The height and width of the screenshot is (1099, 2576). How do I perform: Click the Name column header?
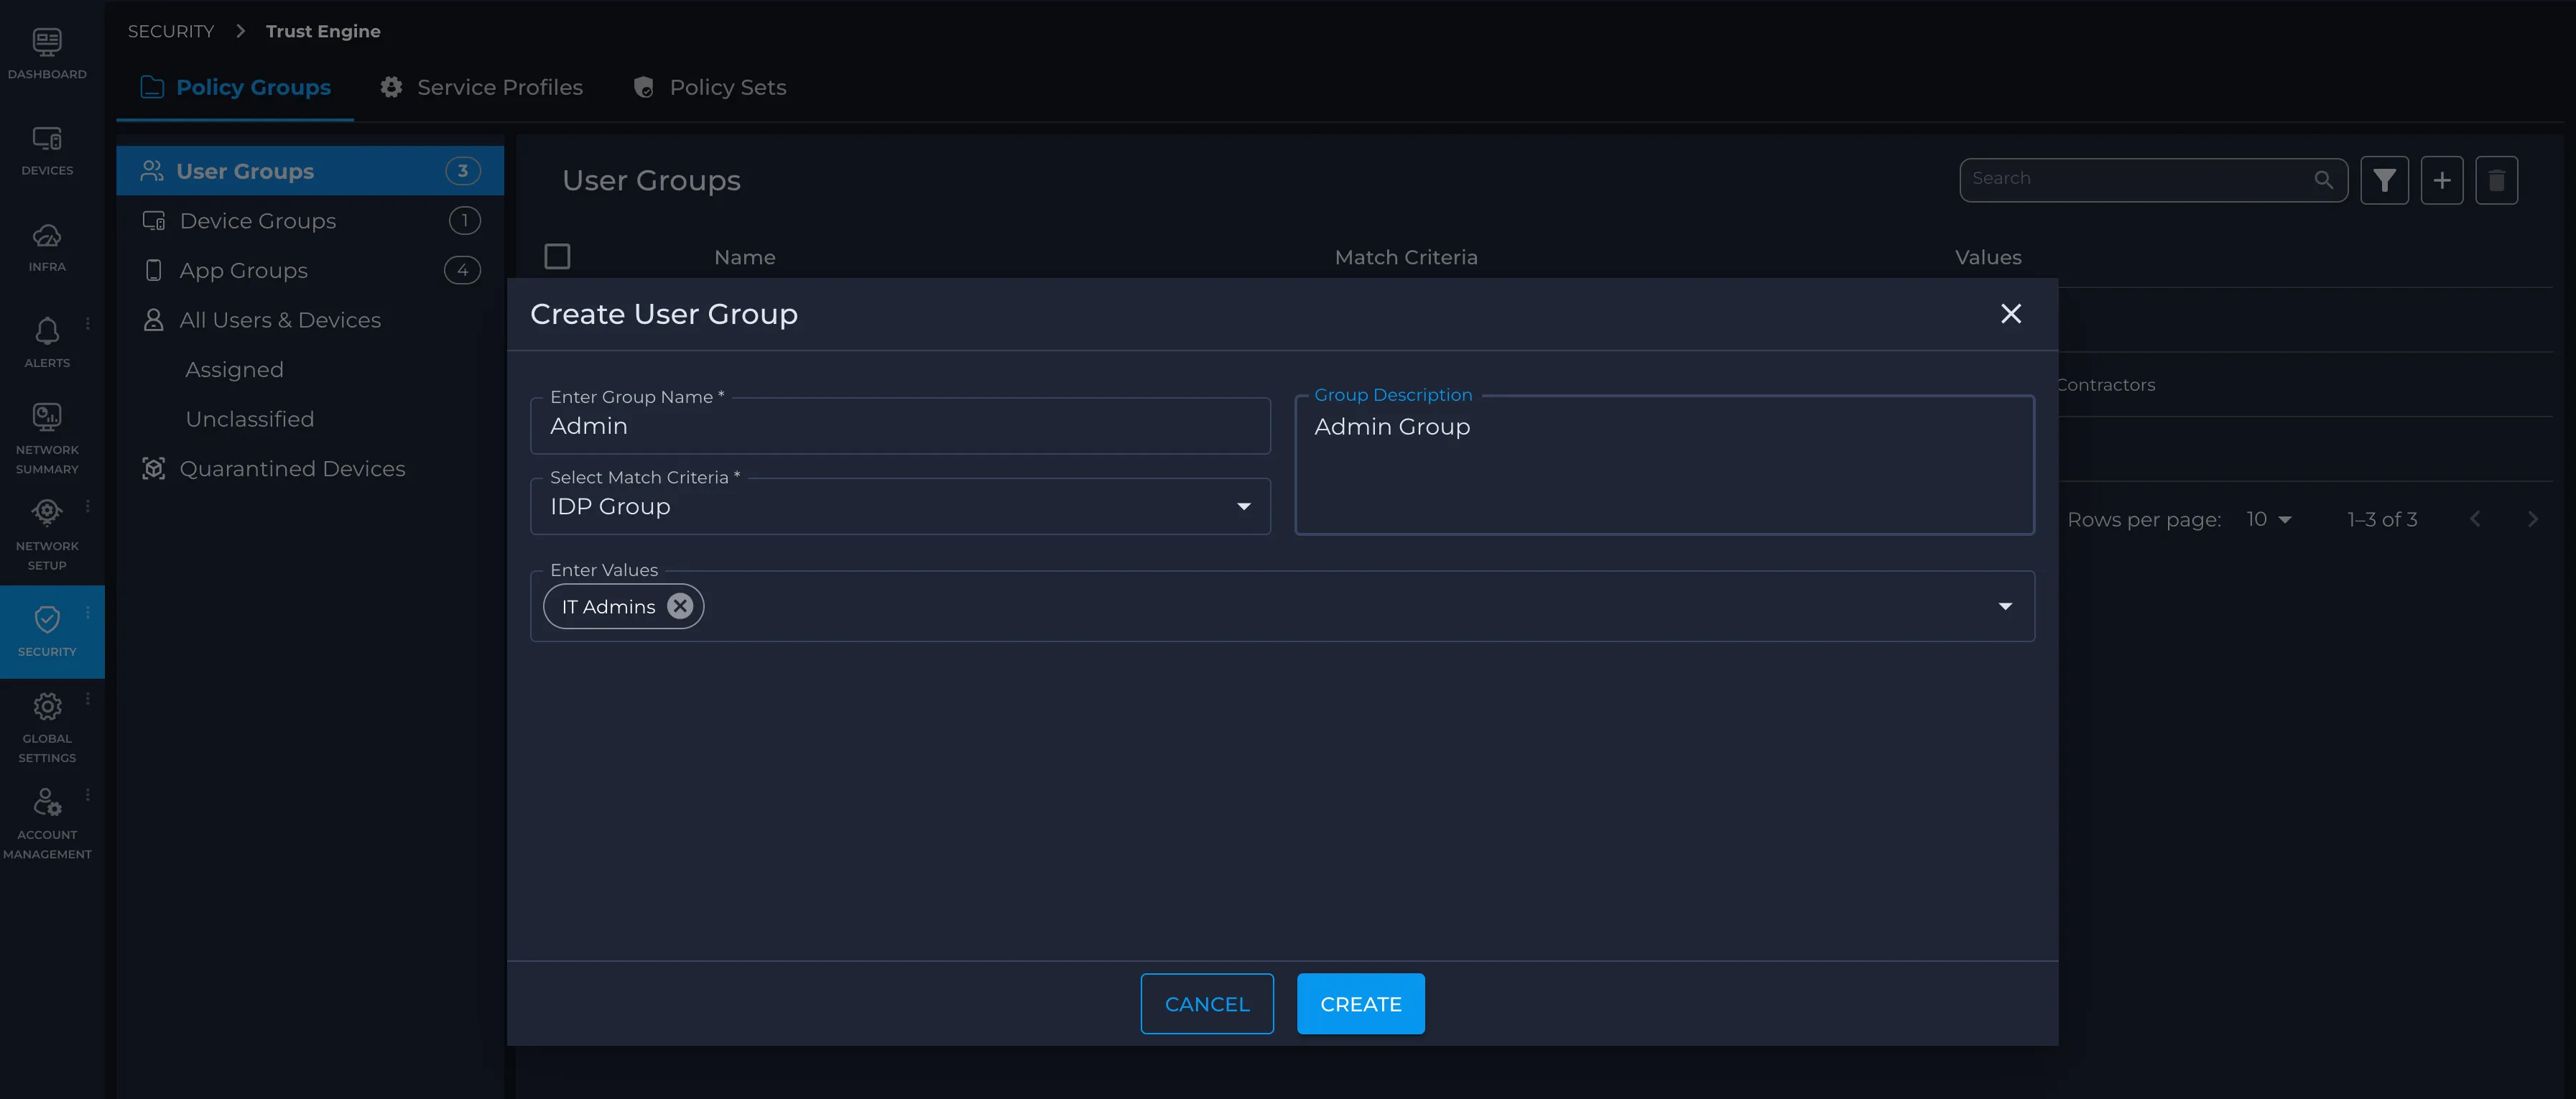pos(744,257)
